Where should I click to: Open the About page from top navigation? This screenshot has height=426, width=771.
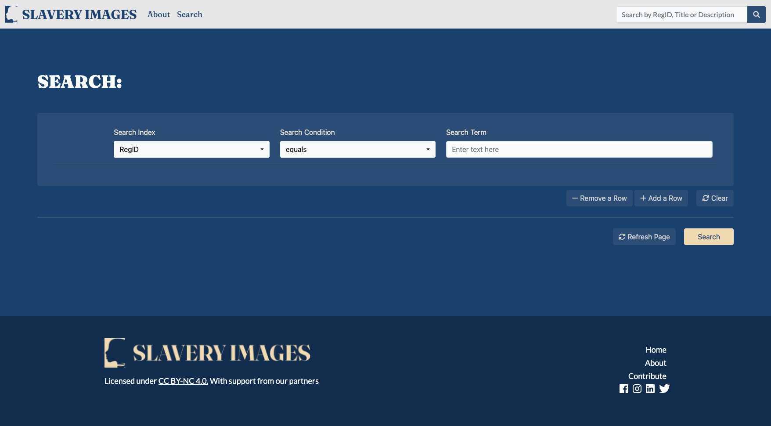pos(159,14)
